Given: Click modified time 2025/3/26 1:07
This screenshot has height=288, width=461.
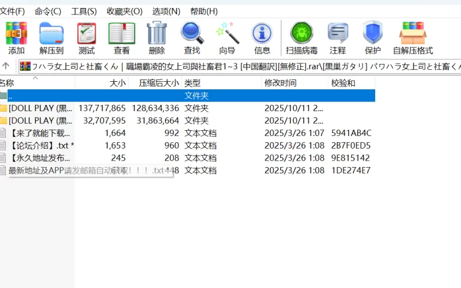Looking at the screenshot, I should pyautogui.click(x=294, y=133).
